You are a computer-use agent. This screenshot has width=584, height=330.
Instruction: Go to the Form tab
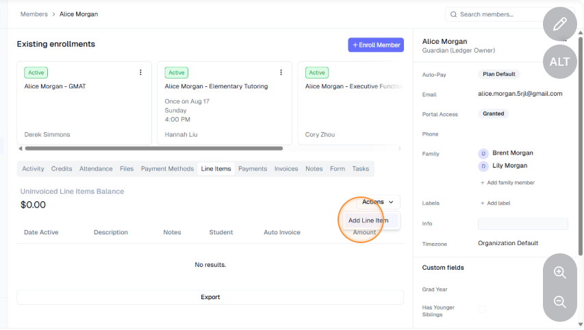[338, 168]
